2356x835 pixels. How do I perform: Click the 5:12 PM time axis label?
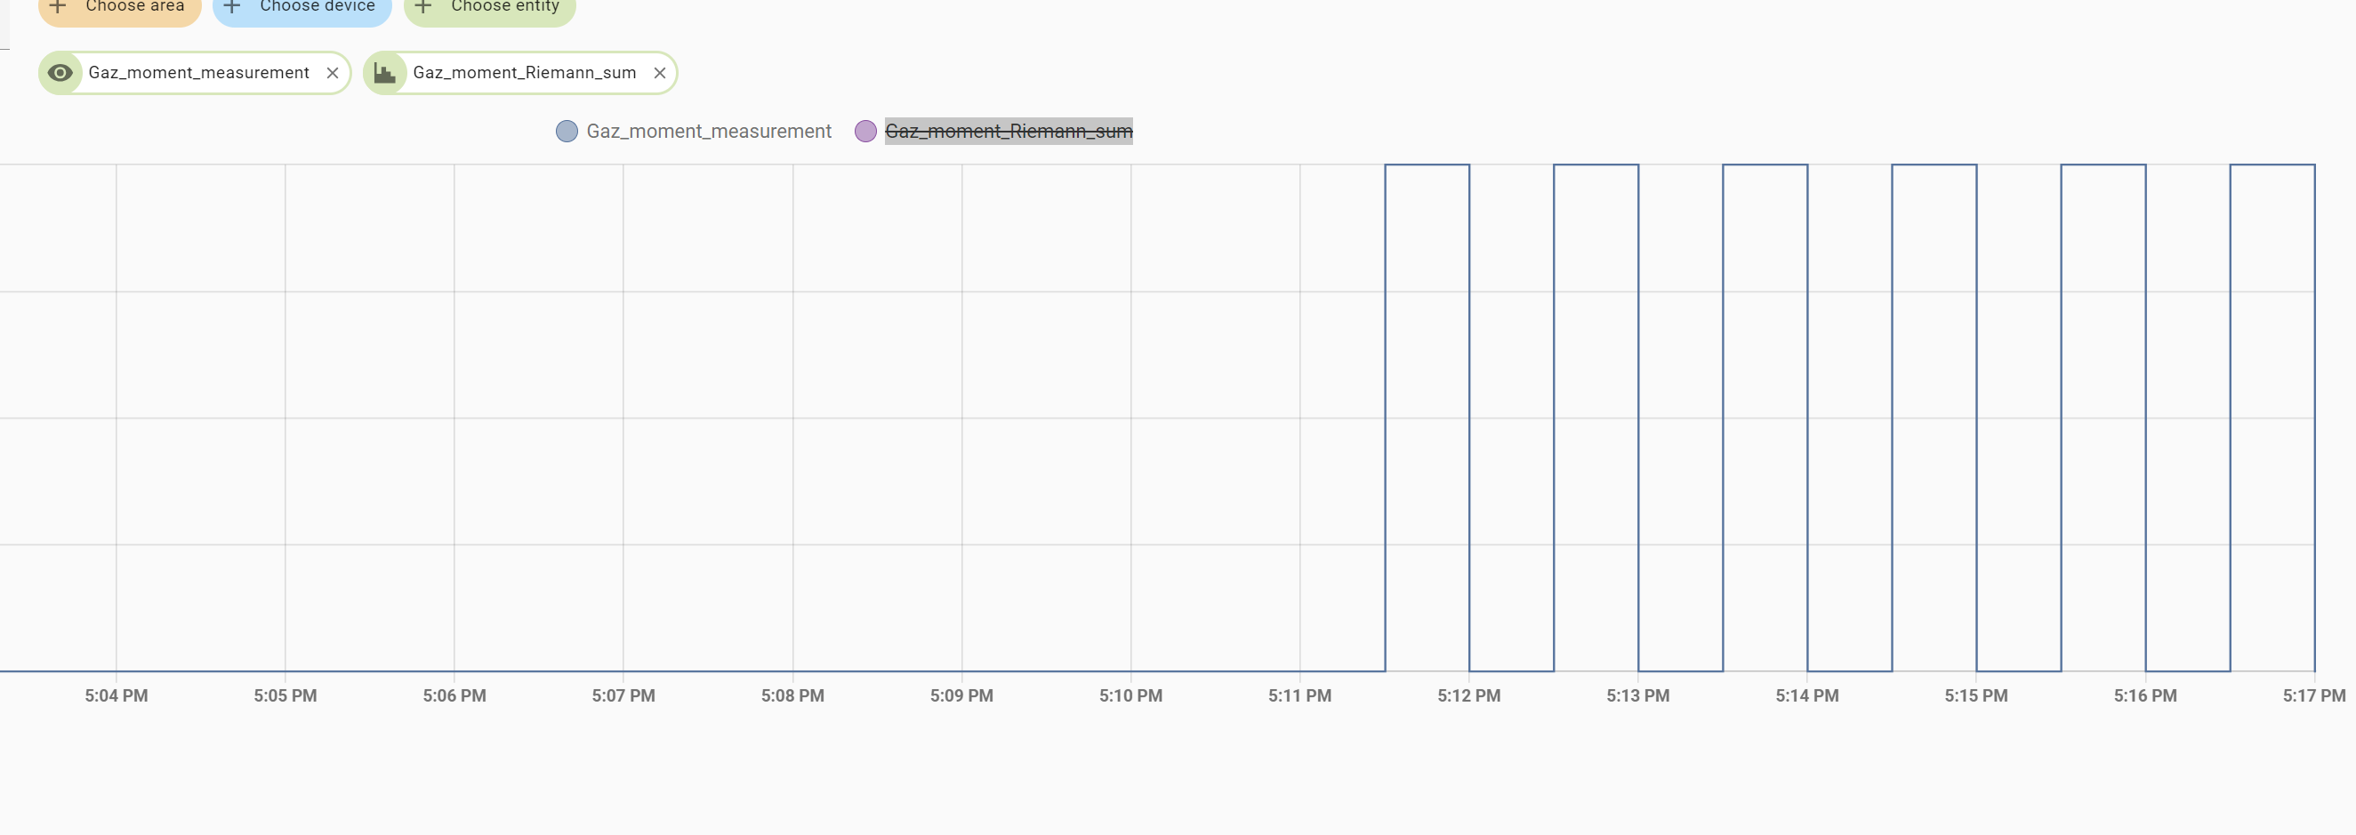[x=1467, y=696]
